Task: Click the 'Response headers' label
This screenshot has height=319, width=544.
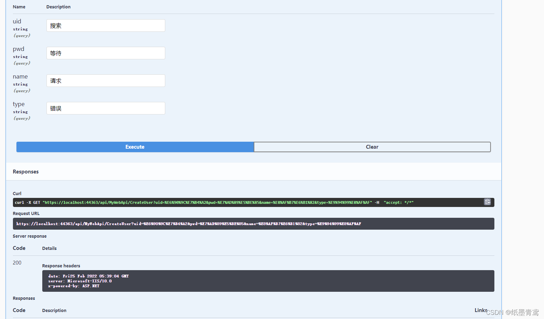Action: pos(61,266)
